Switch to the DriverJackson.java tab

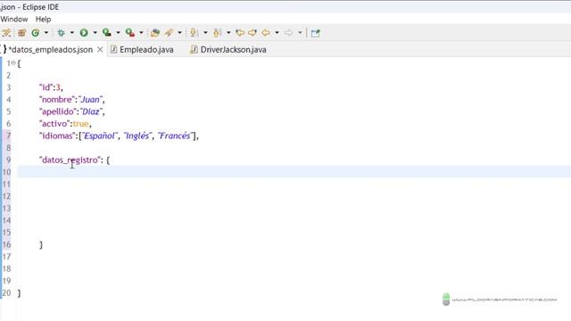coord(228,50)
